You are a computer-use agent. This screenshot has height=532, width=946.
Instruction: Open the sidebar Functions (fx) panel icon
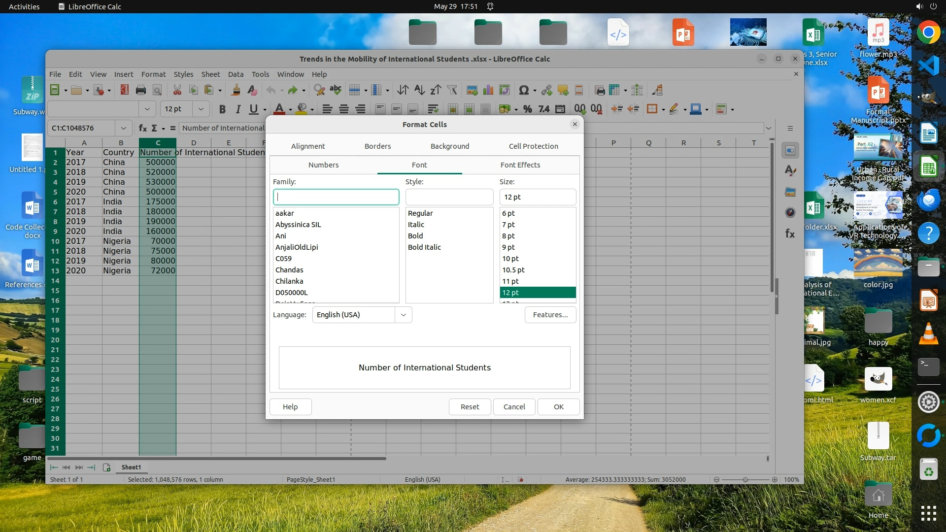pyautogui.click(x=790, y=234)
